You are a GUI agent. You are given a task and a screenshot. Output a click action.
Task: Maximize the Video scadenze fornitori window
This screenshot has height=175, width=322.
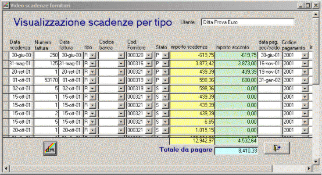308,6
